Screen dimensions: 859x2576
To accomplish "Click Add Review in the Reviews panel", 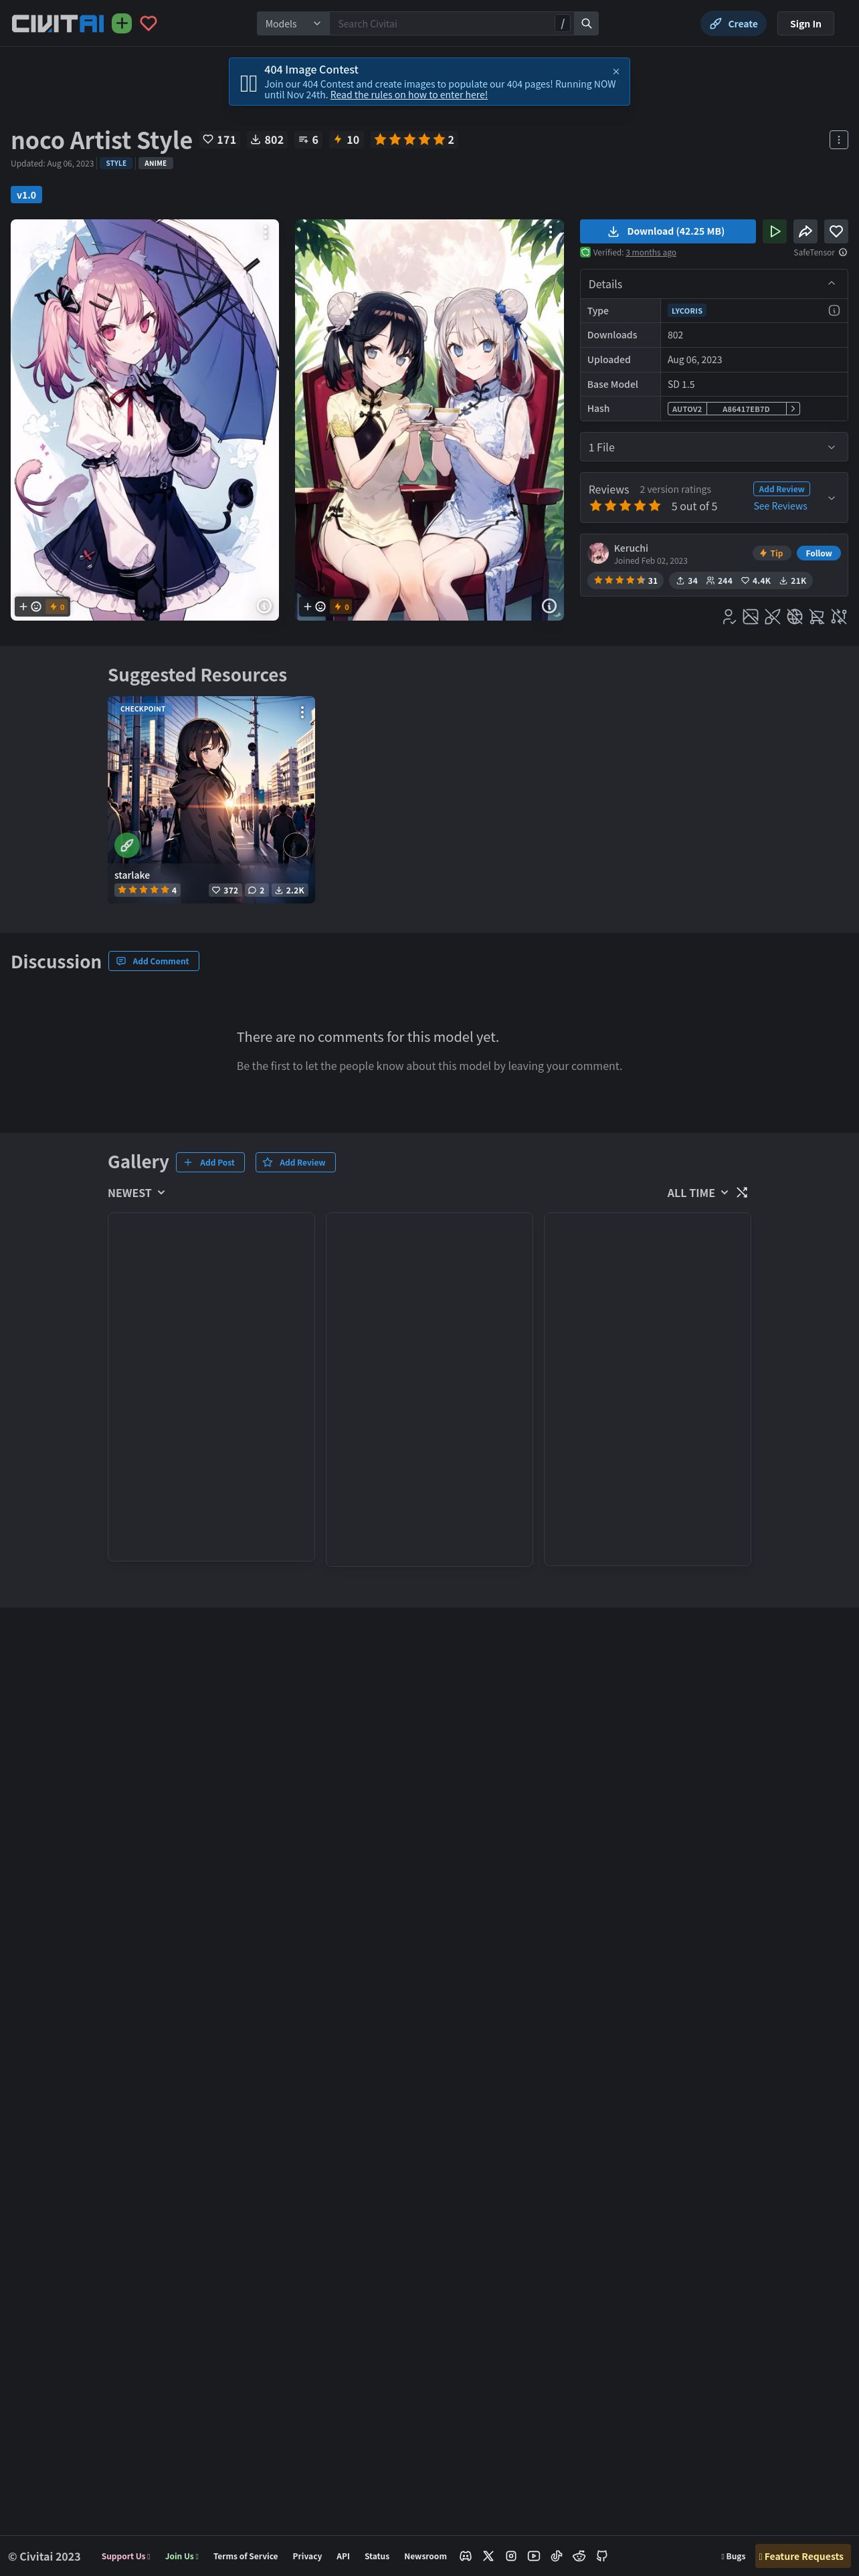I will tap(781, 489).
